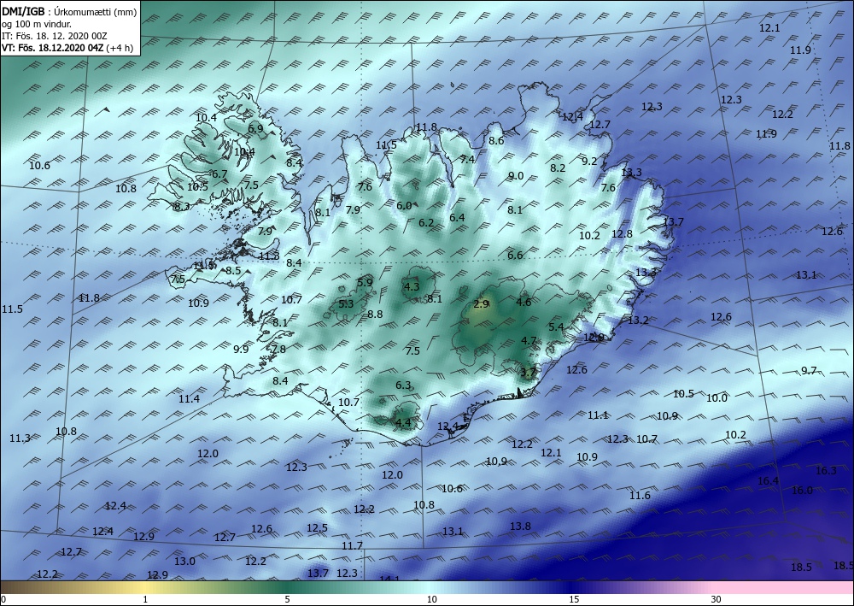The image size is (854, 606).
Task: Click the valid time 'VT: Fös. 18.12.2020 04Z'
Action: pyautogui.click(x=52, y=48)
